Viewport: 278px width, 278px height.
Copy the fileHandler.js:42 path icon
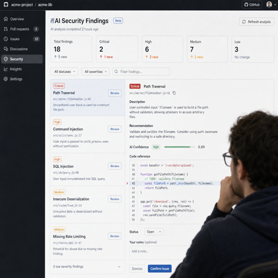(x=174, y=93)
